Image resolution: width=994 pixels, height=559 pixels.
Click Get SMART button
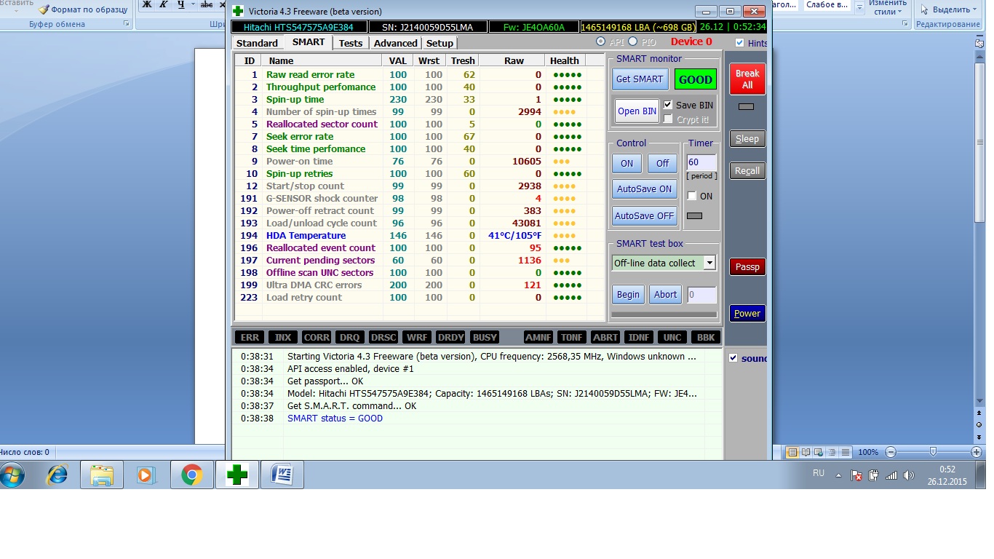pyautogui.click(x=640, y=79)
